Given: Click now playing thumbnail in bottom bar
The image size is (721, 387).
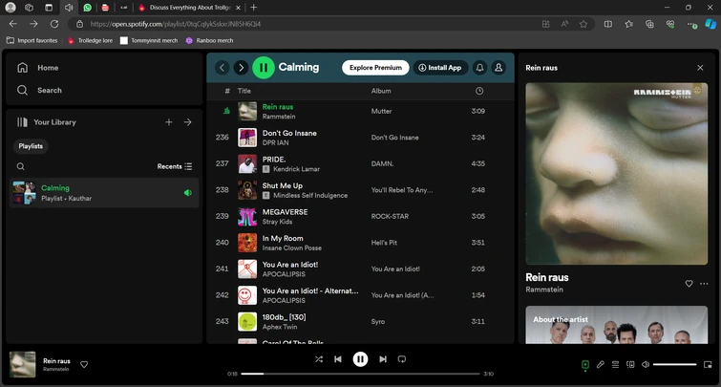Looking at the screenshot, I should [x=23, y=364].
